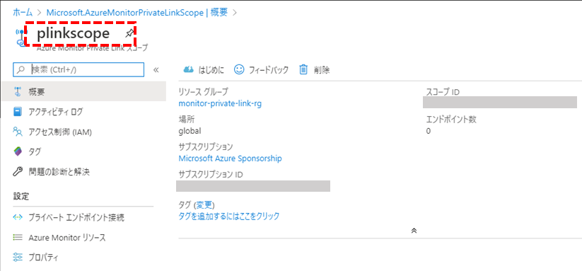This screenshot has width=582, height=271.
Task: Pin plinkscope to the dashboard
Action: (129, 34)
